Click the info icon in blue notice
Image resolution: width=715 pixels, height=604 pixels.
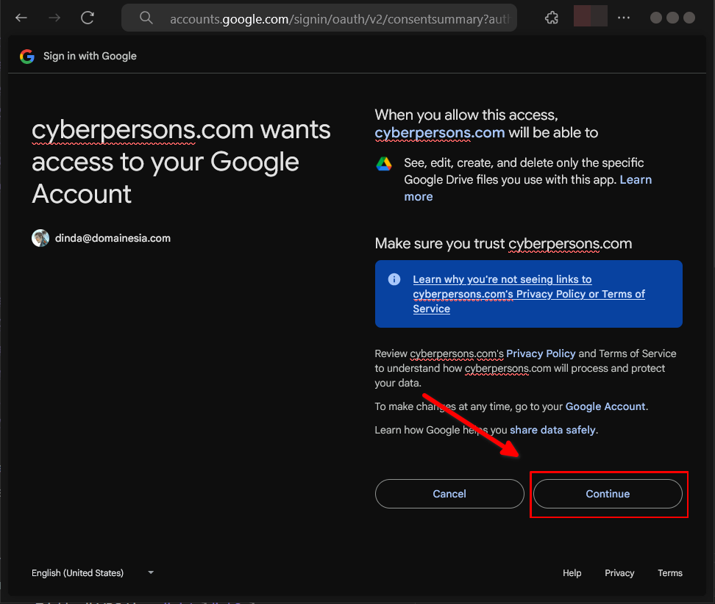[x=394, y=279]
